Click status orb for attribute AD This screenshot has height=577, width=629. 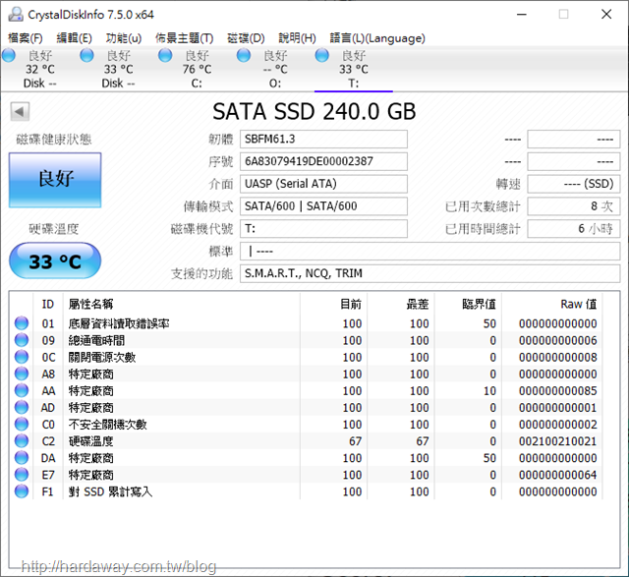[22, 407]
